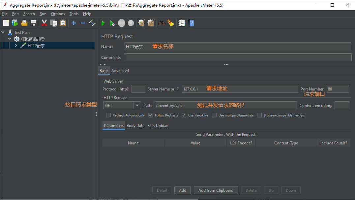Click the Add parameter button

point(183,190)
